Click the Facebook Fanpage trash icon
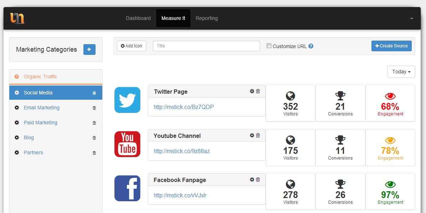This screenshot has width=426, height=213. (x=258, y=180)
